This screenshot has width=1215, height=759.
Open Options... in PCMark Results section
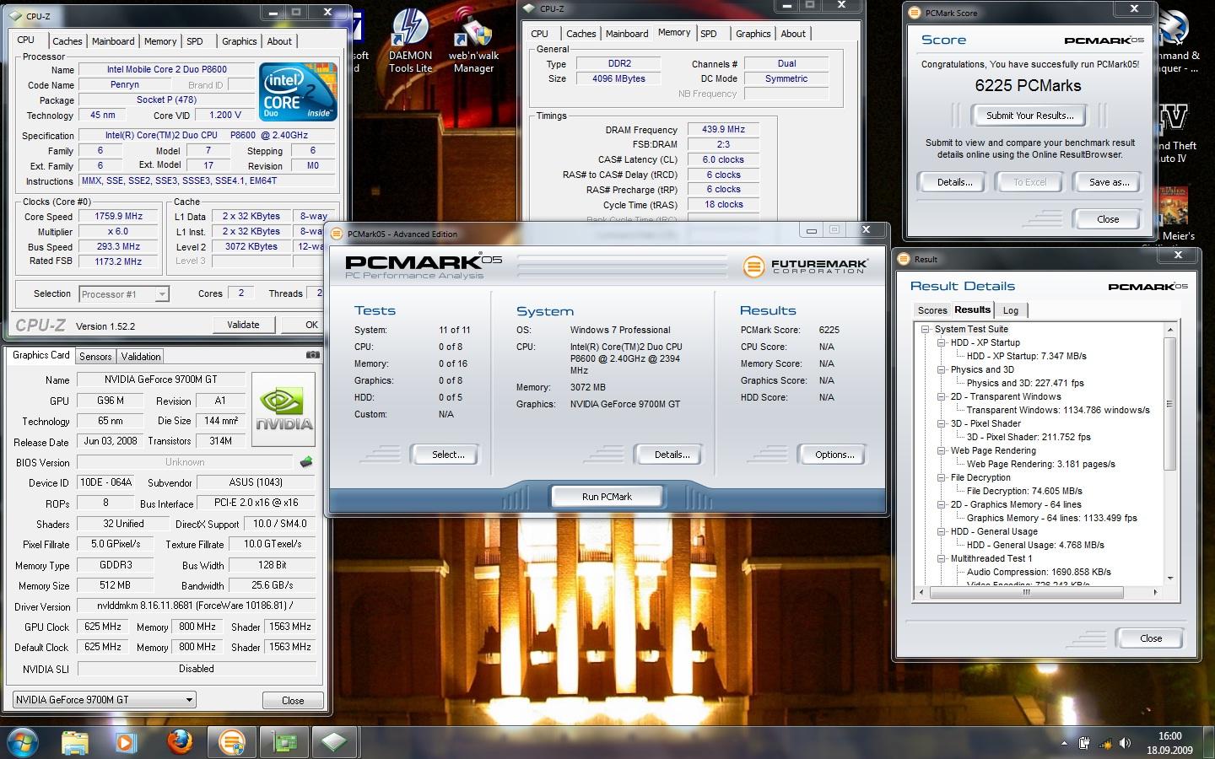point(834,455)
